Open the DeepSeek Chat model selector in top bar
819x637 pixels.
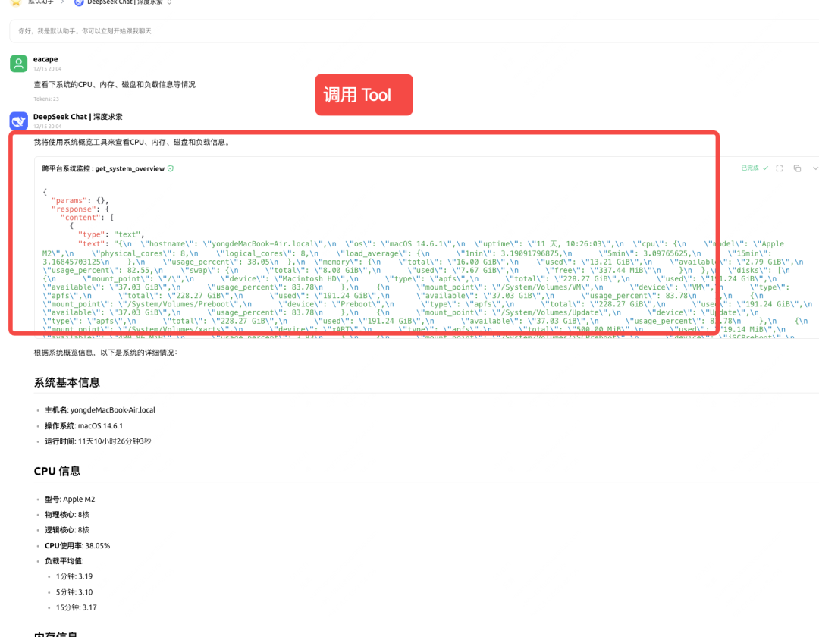point(124,2)
